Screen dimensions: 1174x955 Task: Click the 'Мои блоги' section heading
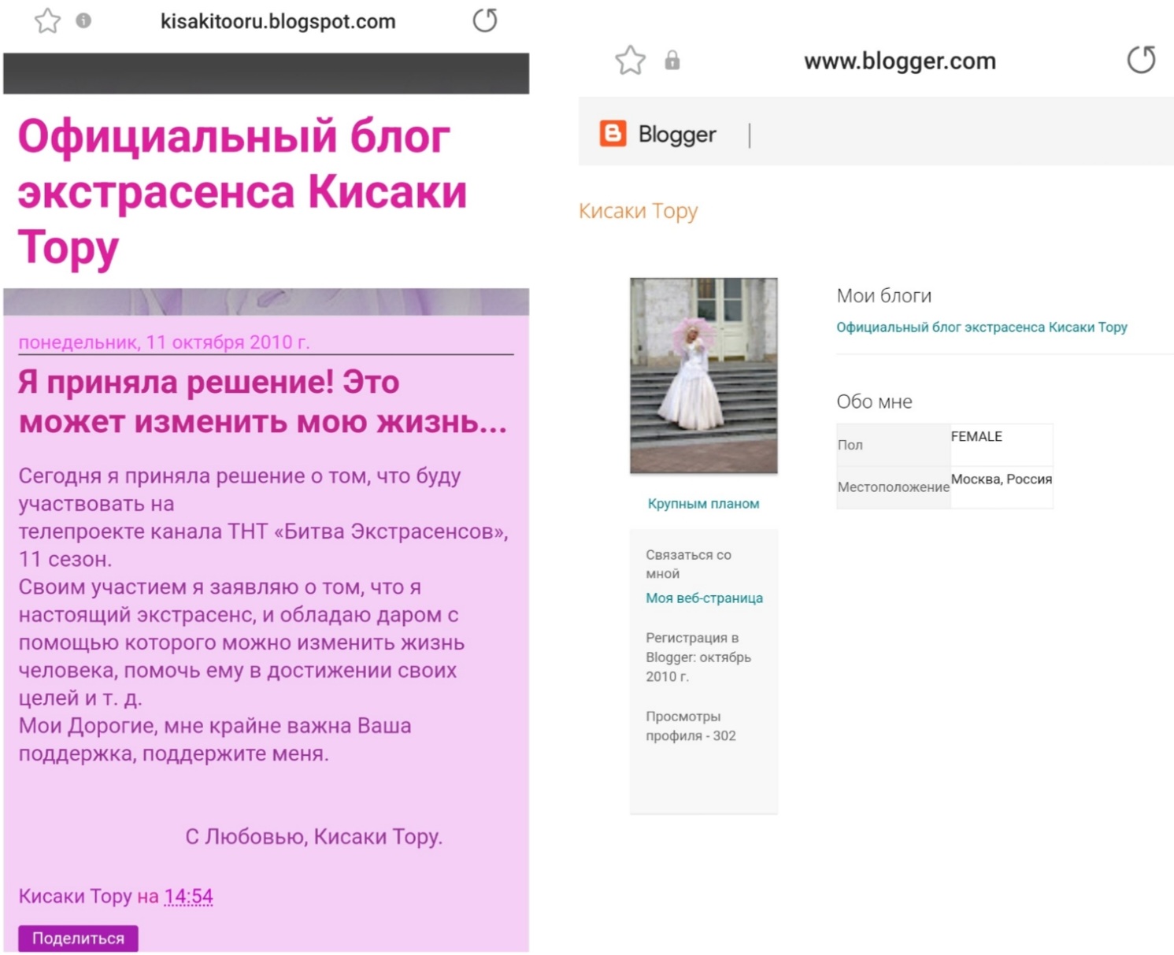click(x=884, y=296)
